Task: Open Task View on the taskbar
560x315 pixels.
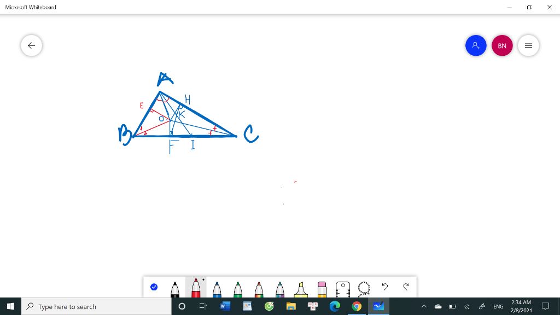Action: [203, 306]
